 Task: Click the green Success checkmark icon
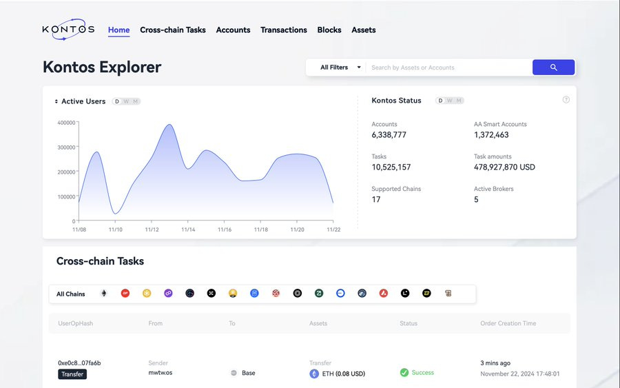point(404,373)
